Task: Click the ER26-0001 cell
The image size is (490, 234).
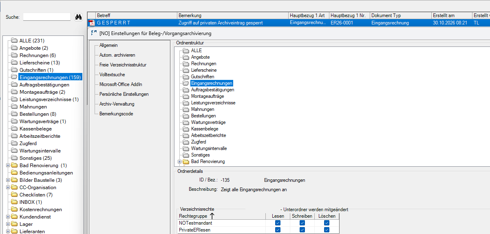Action: pyautogui.click(x=349, y=23)
